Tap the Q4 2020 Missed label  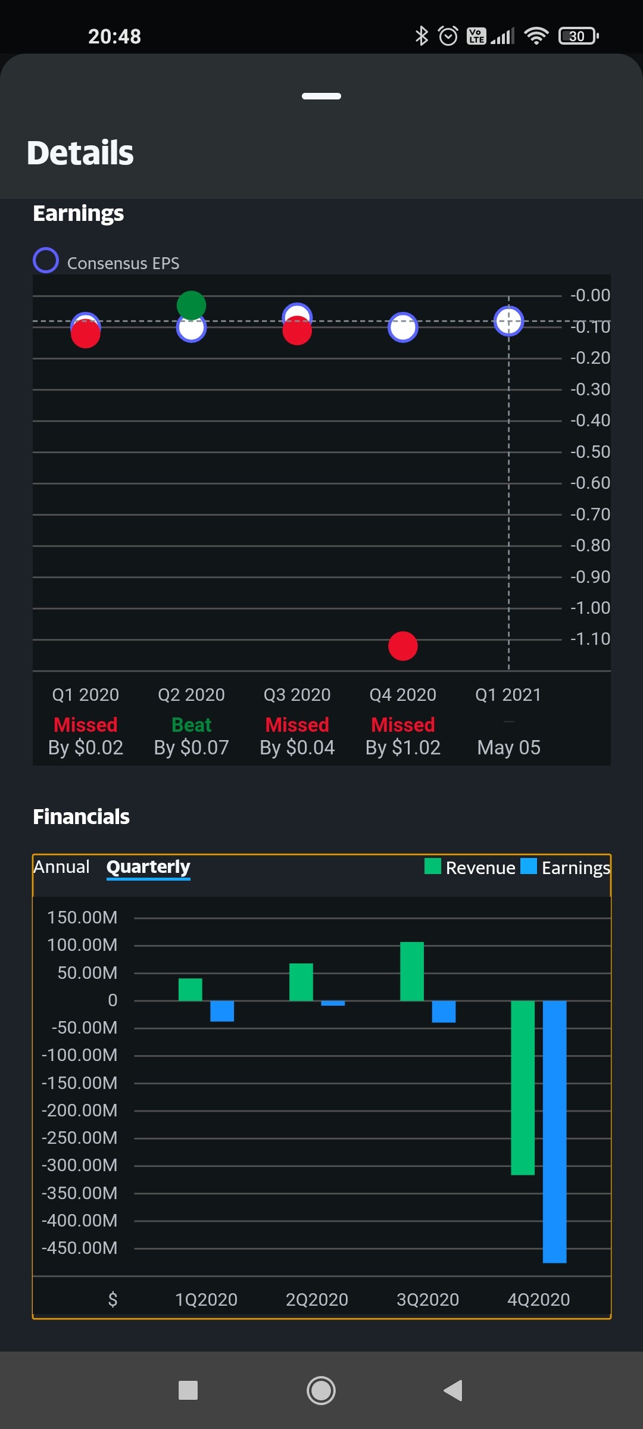tap(403, 725)
